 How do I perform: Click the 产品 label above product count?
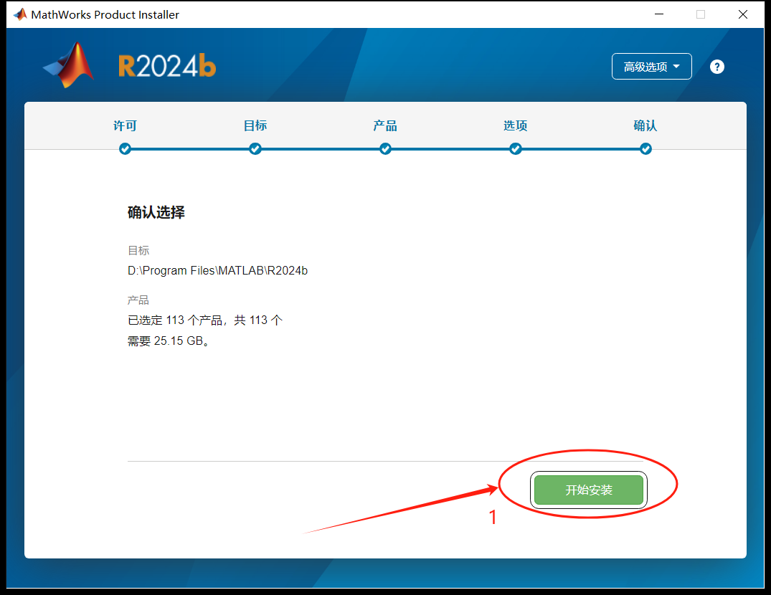[138, 300]
